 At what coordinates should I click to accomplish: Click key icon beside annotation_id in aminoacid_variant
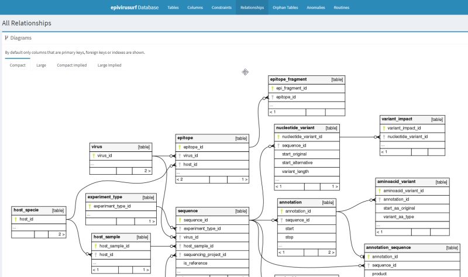point(380,199)
